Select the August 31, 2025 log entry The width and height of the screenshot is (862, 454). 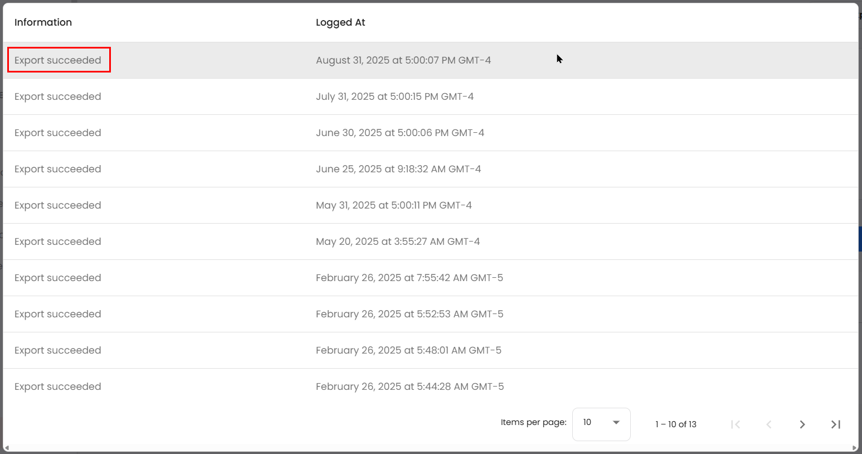pos(403,60)
